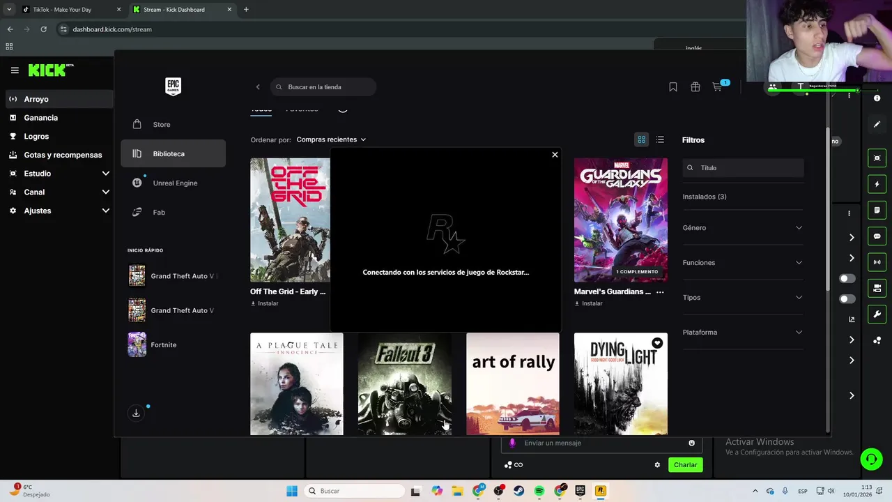Open Spotify from the taskbar
892x502 pixels.
point(539,491)
